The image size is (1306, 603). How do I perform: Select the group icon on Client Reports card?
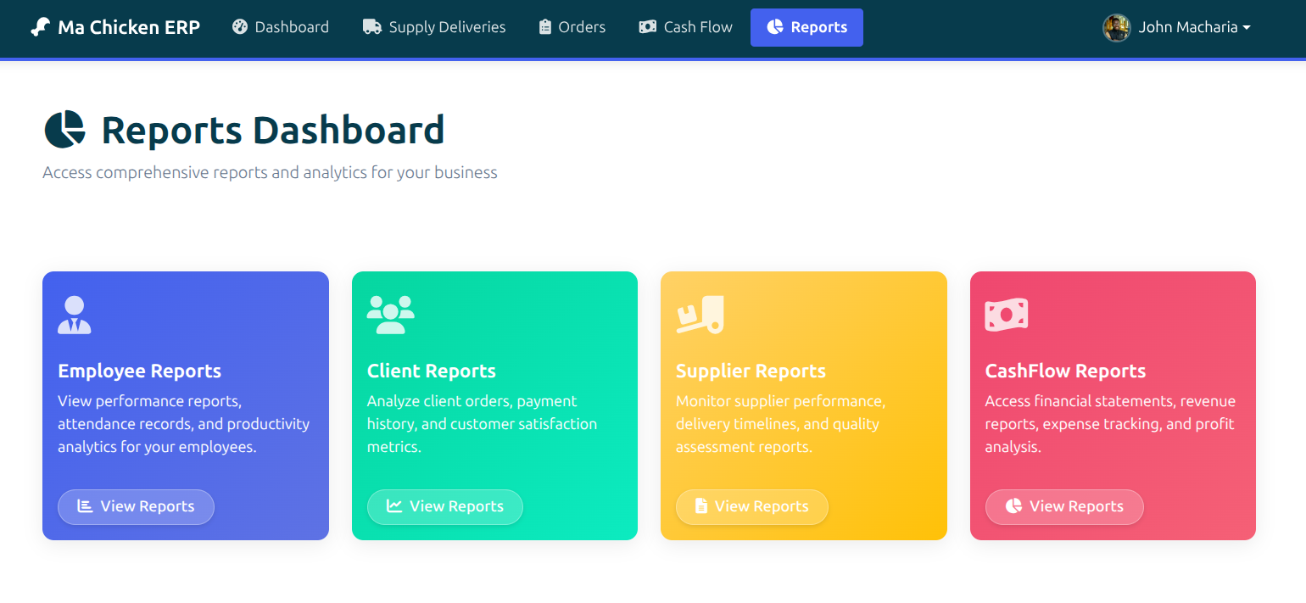[392, 315]
